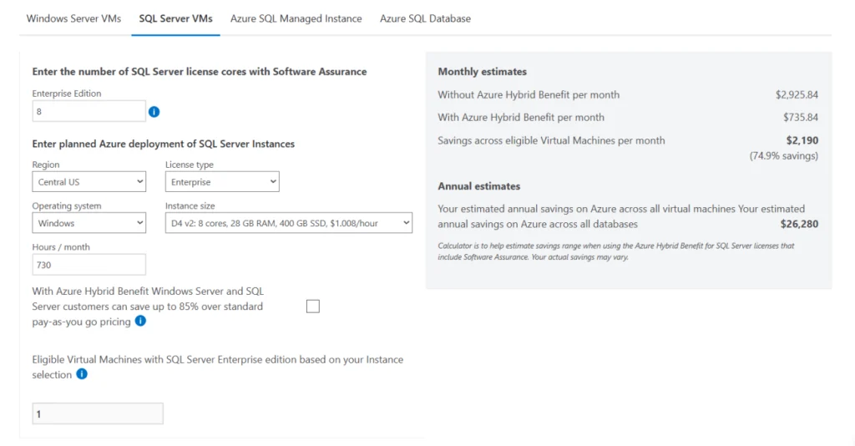
Task: Click 'Without Azure Hybrid Benefit per month' label
Action: click(x=529, y=95)
